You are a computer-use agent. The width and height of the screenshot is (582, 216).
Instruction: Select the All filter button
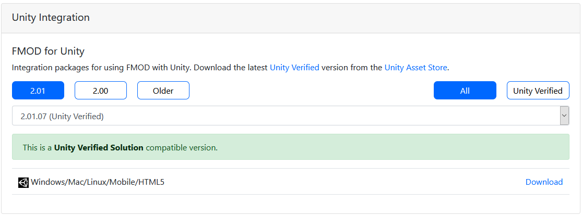click(465, 91)
